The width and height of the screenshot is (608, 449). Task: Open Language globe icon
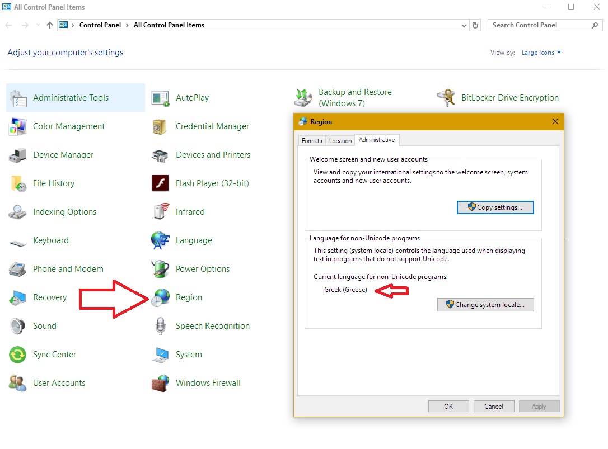point(160,240)
